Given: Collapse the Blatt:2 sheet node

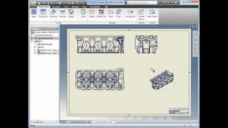Looking at the screenshot, I should pyautogui.click(x=32, y=41).
